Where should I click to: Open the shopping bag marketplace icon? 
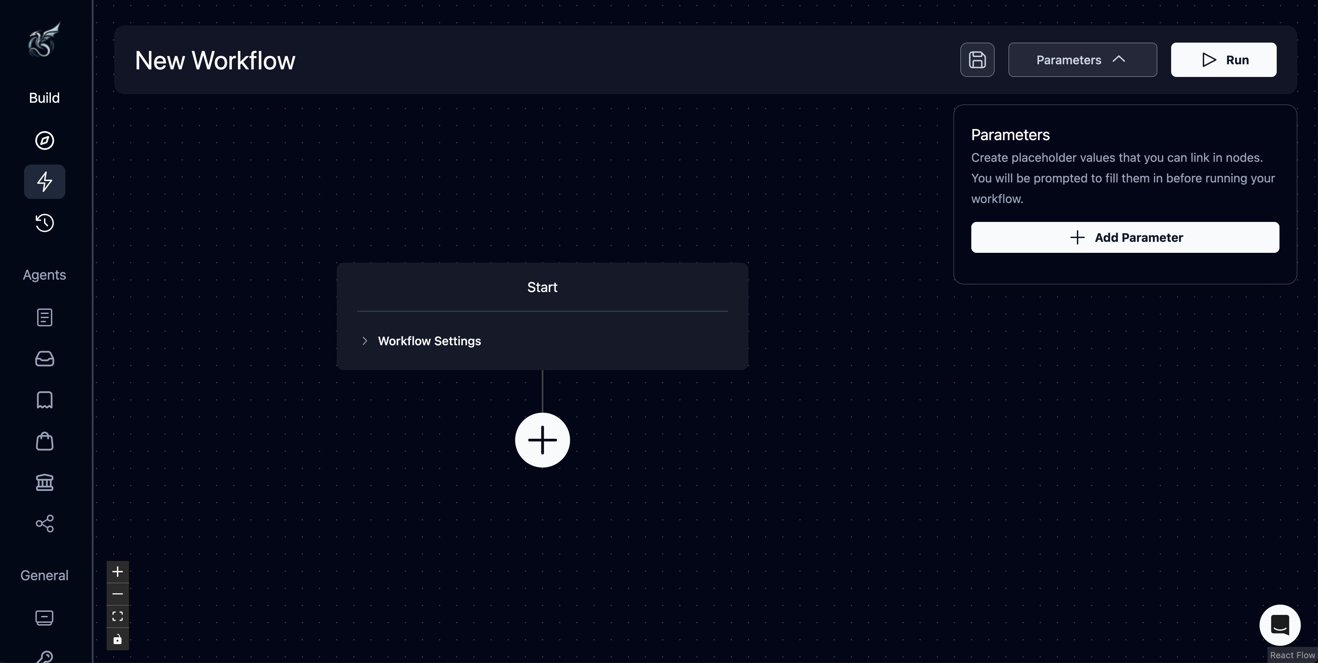click(x=44, y=441)
